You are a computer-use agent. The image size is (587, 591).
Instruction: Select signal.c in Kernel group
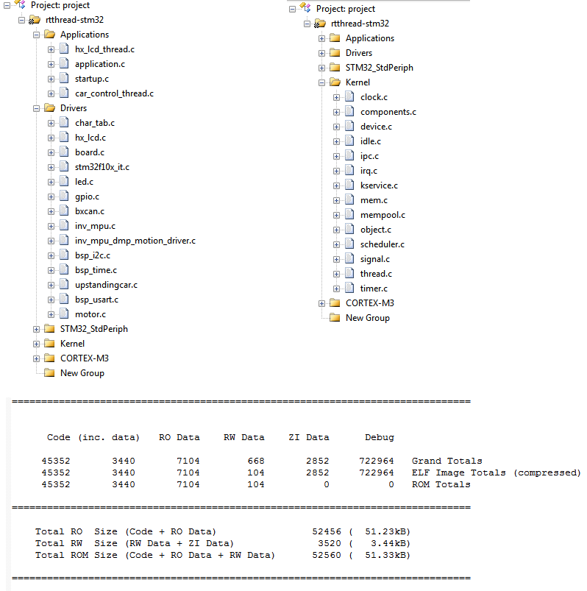(x=375, y=259)
